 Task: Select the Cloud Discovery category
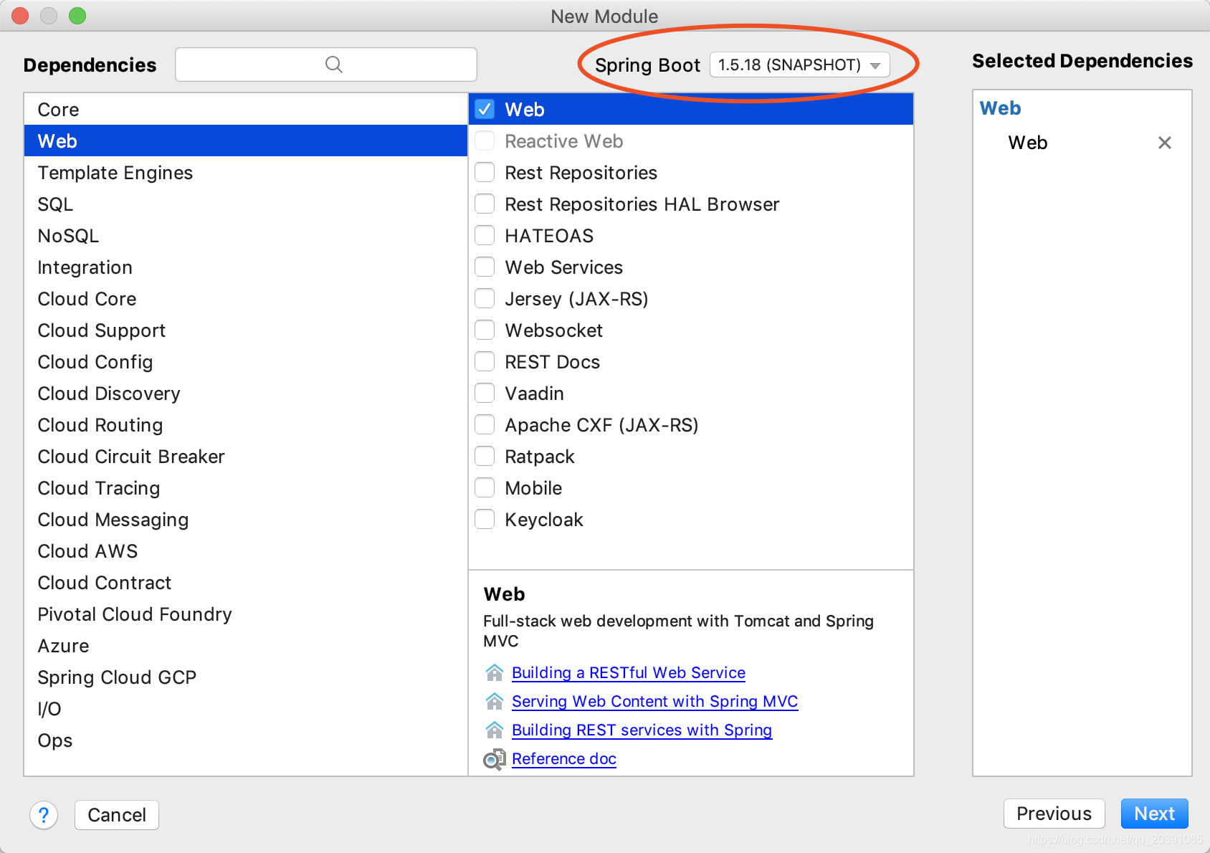[x=246, y=394]
